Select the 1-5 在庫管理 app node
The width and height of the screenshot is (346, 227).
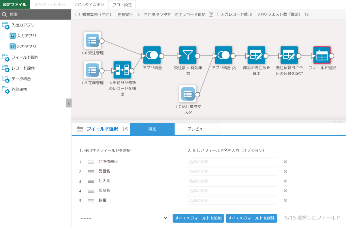click(92, 70)
